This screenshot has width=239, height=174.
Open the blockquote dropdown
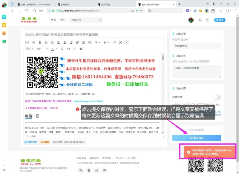(x=106, y=42)
